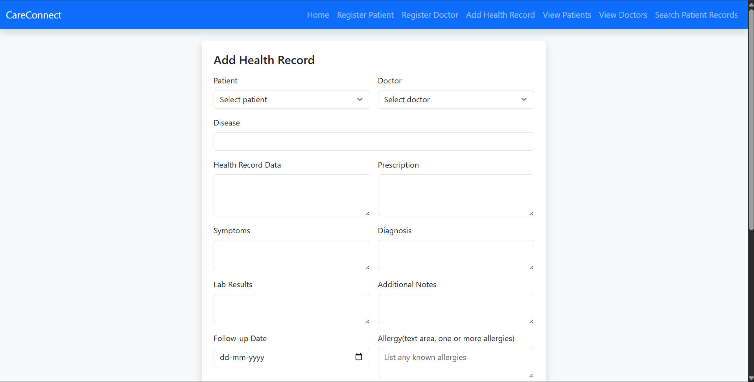Open the Select patient dropdown
Image resolution: width=754 pixels, height=382 pixels.
click(x=291, y=100)
